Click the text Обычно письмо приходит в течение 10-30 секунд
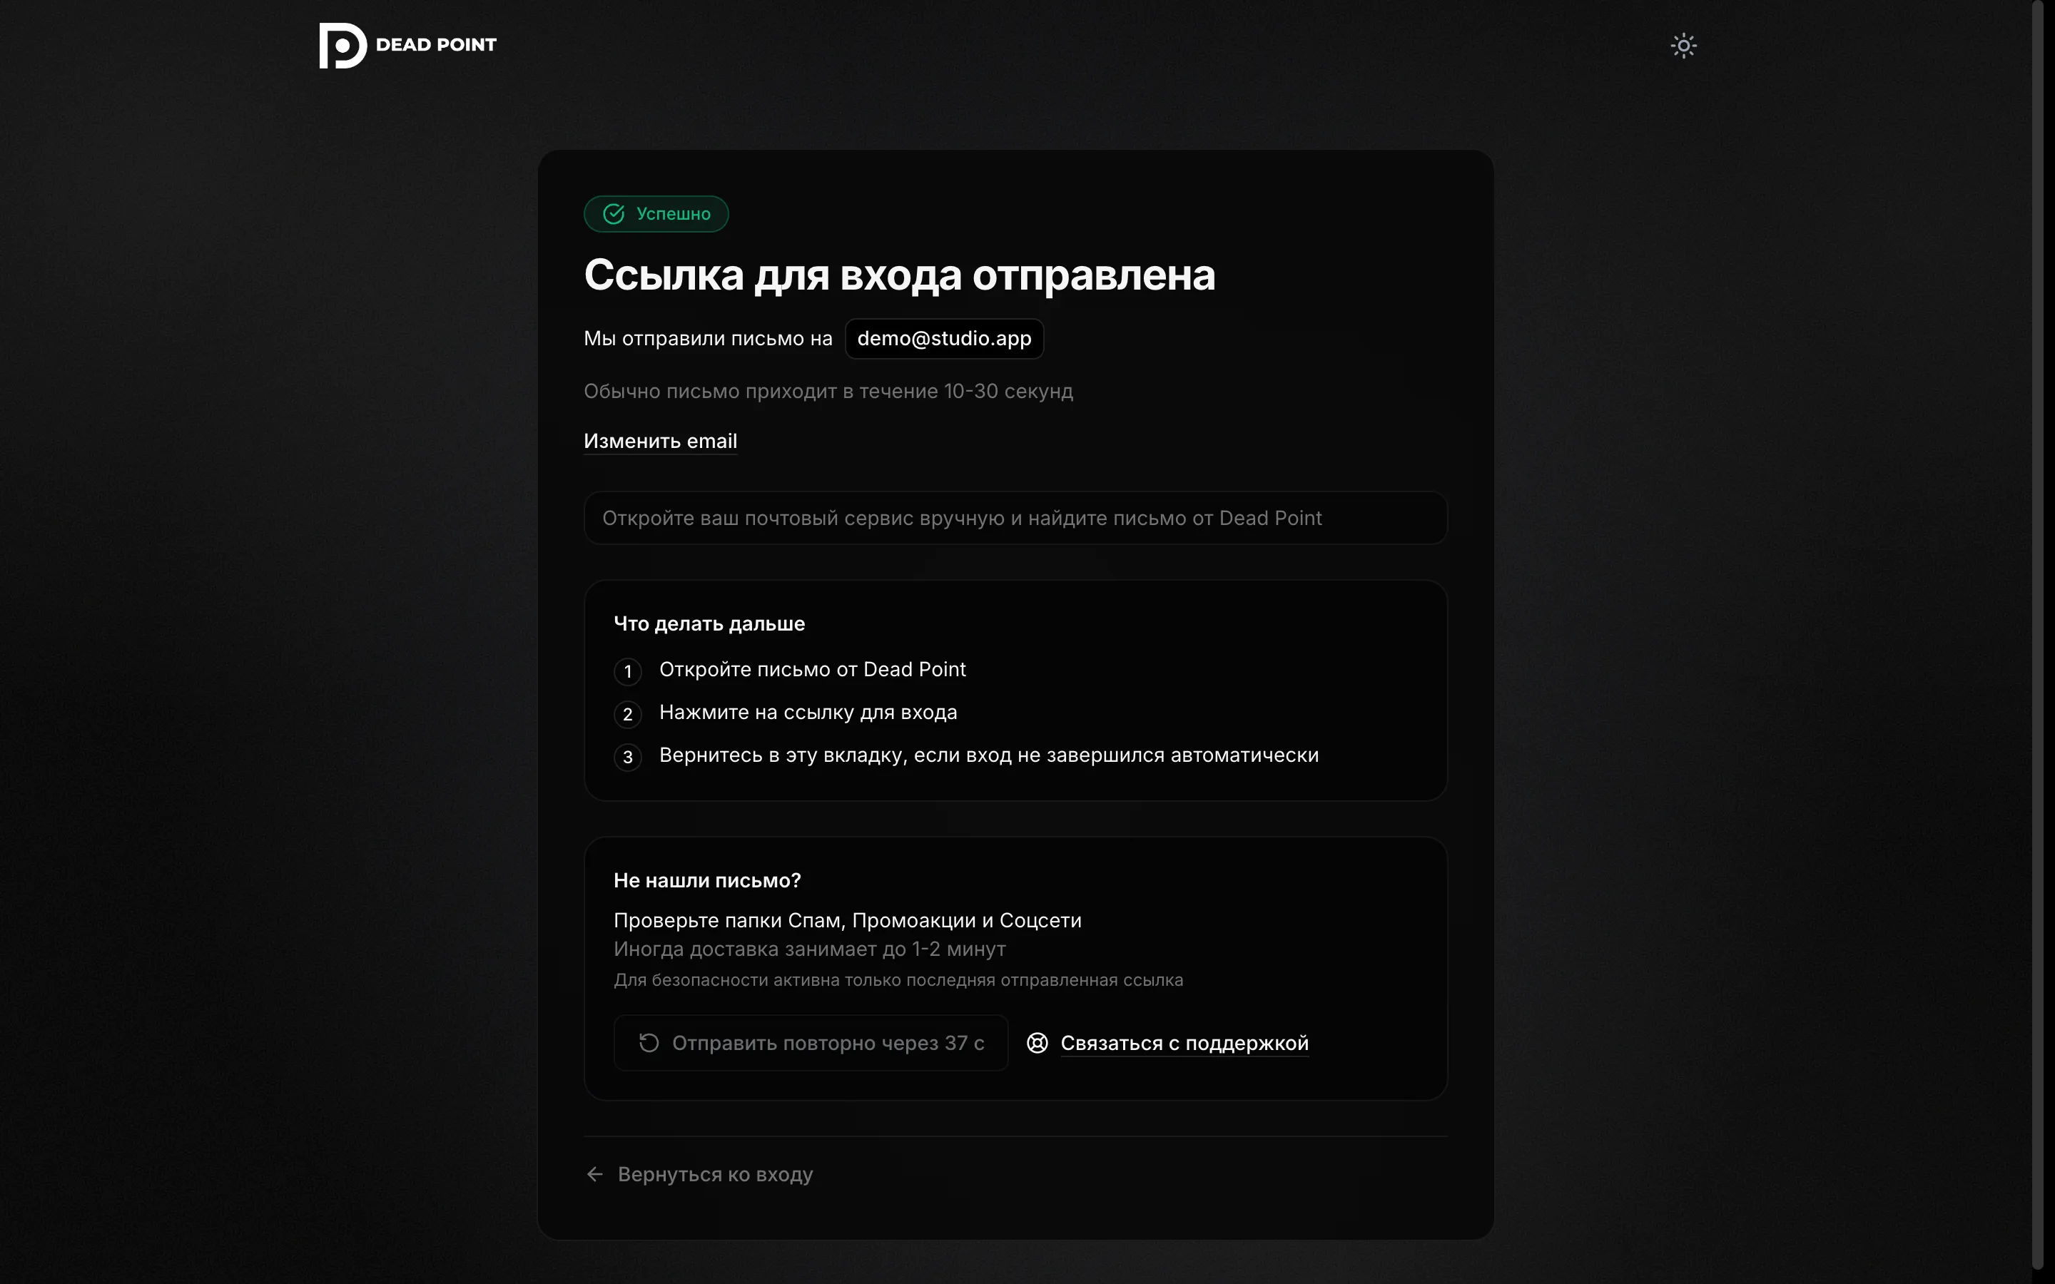 pyautogui.click(x=828, y=392)
